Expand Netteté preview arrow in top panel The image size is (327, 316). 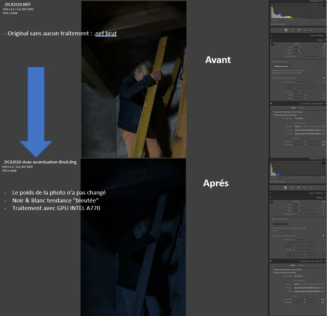(324, 44)
